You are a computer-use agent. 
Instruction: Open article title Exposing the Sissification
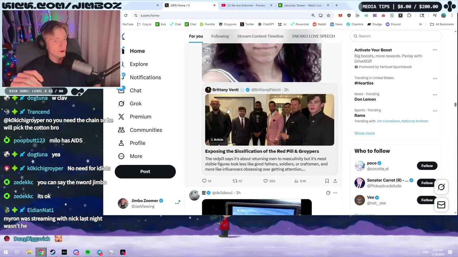pyautogui.click(x=262, y=151)
